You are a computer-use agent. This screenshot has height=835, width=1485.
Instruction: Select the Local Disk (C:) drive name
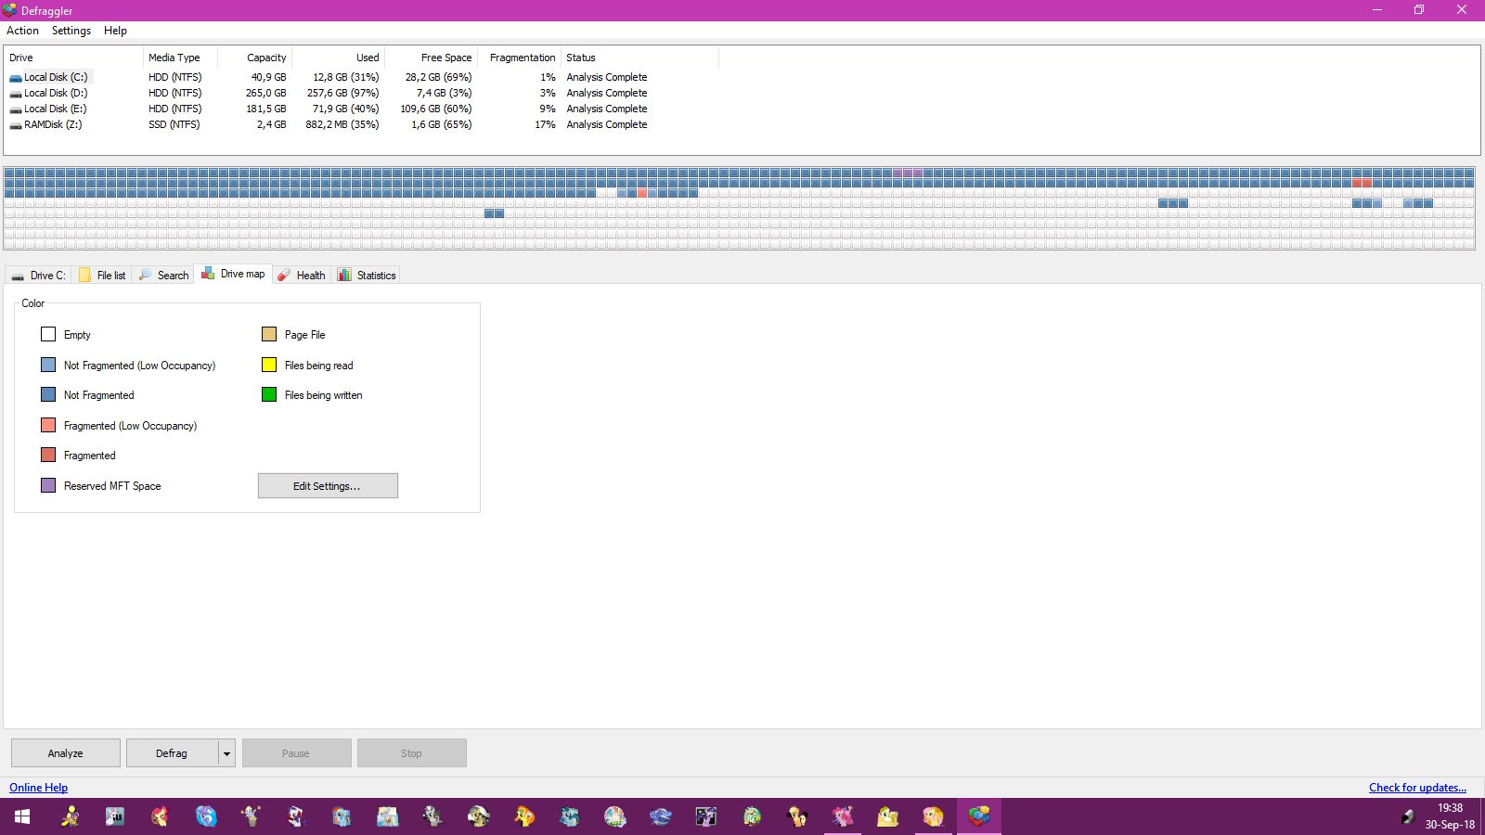[x=56, y=78]
